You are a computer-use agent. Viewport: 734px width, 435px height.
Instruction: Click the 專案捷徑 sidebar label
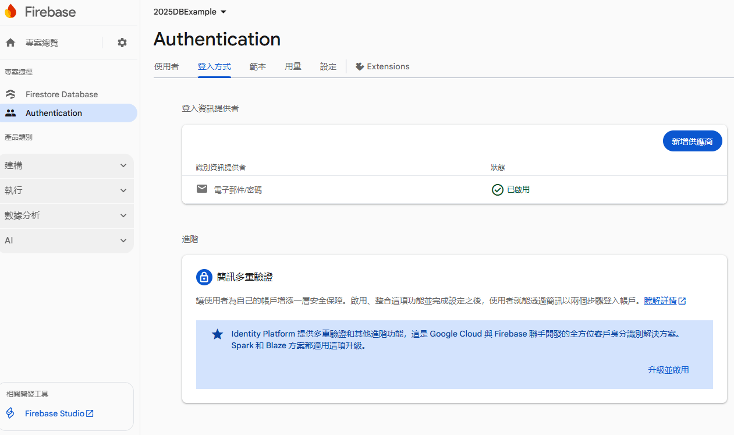pyautogui.click(x=19, y=72)
